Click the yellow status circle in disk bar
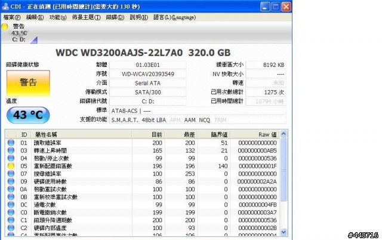Image resolution: width=382 pixels, height=240 pixels. [5, 26]
